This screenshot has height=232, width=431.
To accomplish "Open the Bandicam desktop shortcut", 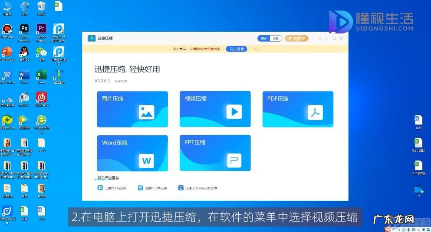I will tap(7, 31).
